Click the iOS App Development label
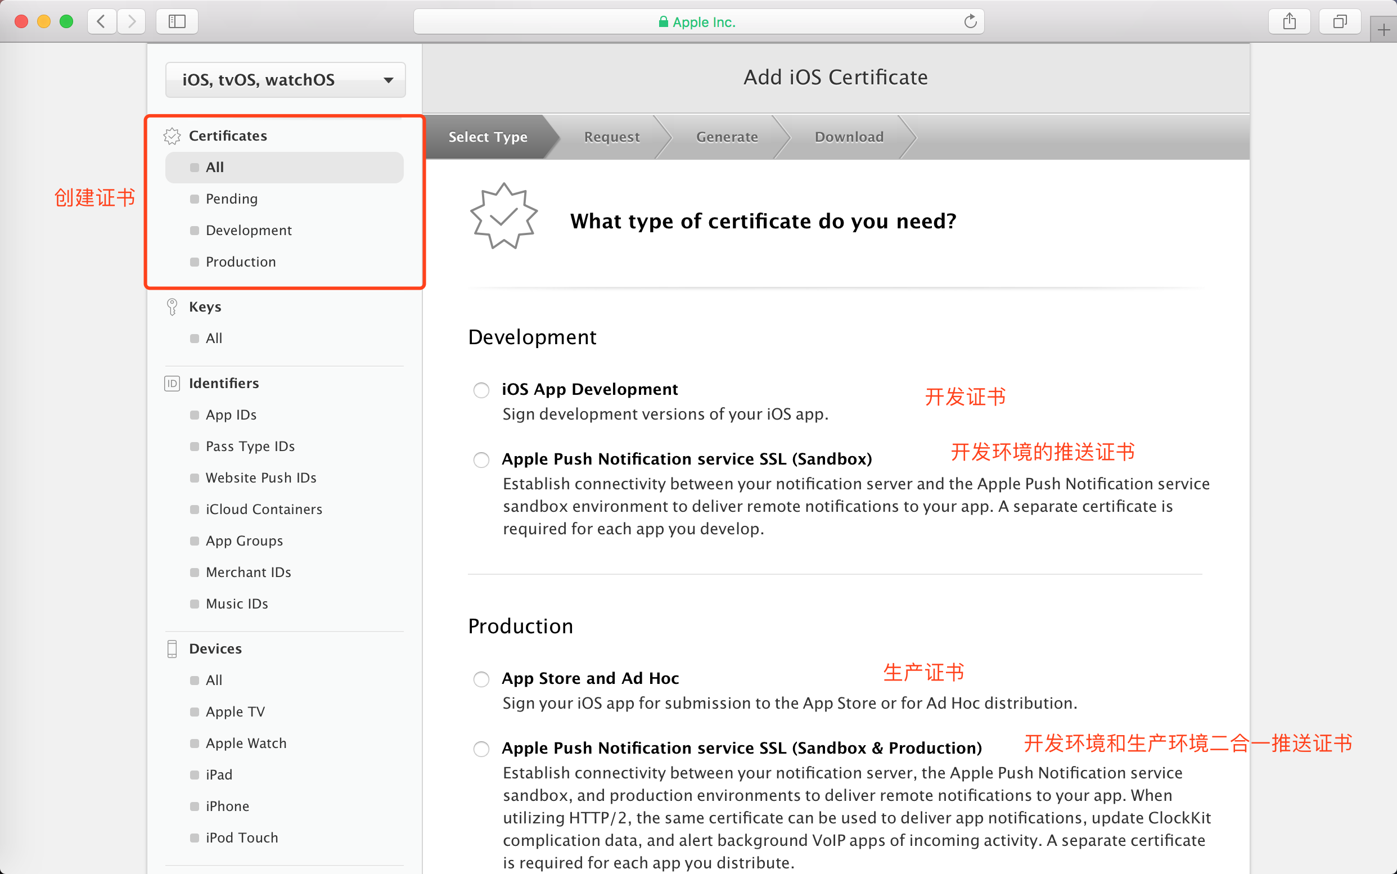The image size is (1397, 874). (589, 390)
